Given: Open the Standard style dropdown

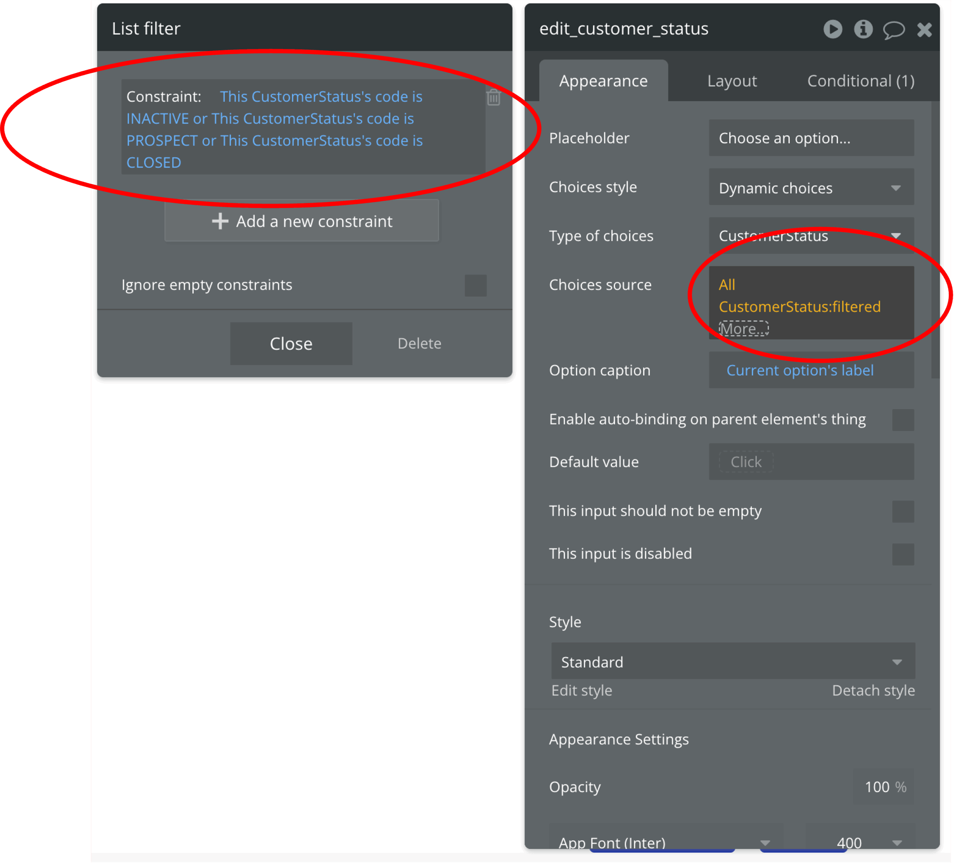Looking at the screenshot, I should [x=733, y=661].
